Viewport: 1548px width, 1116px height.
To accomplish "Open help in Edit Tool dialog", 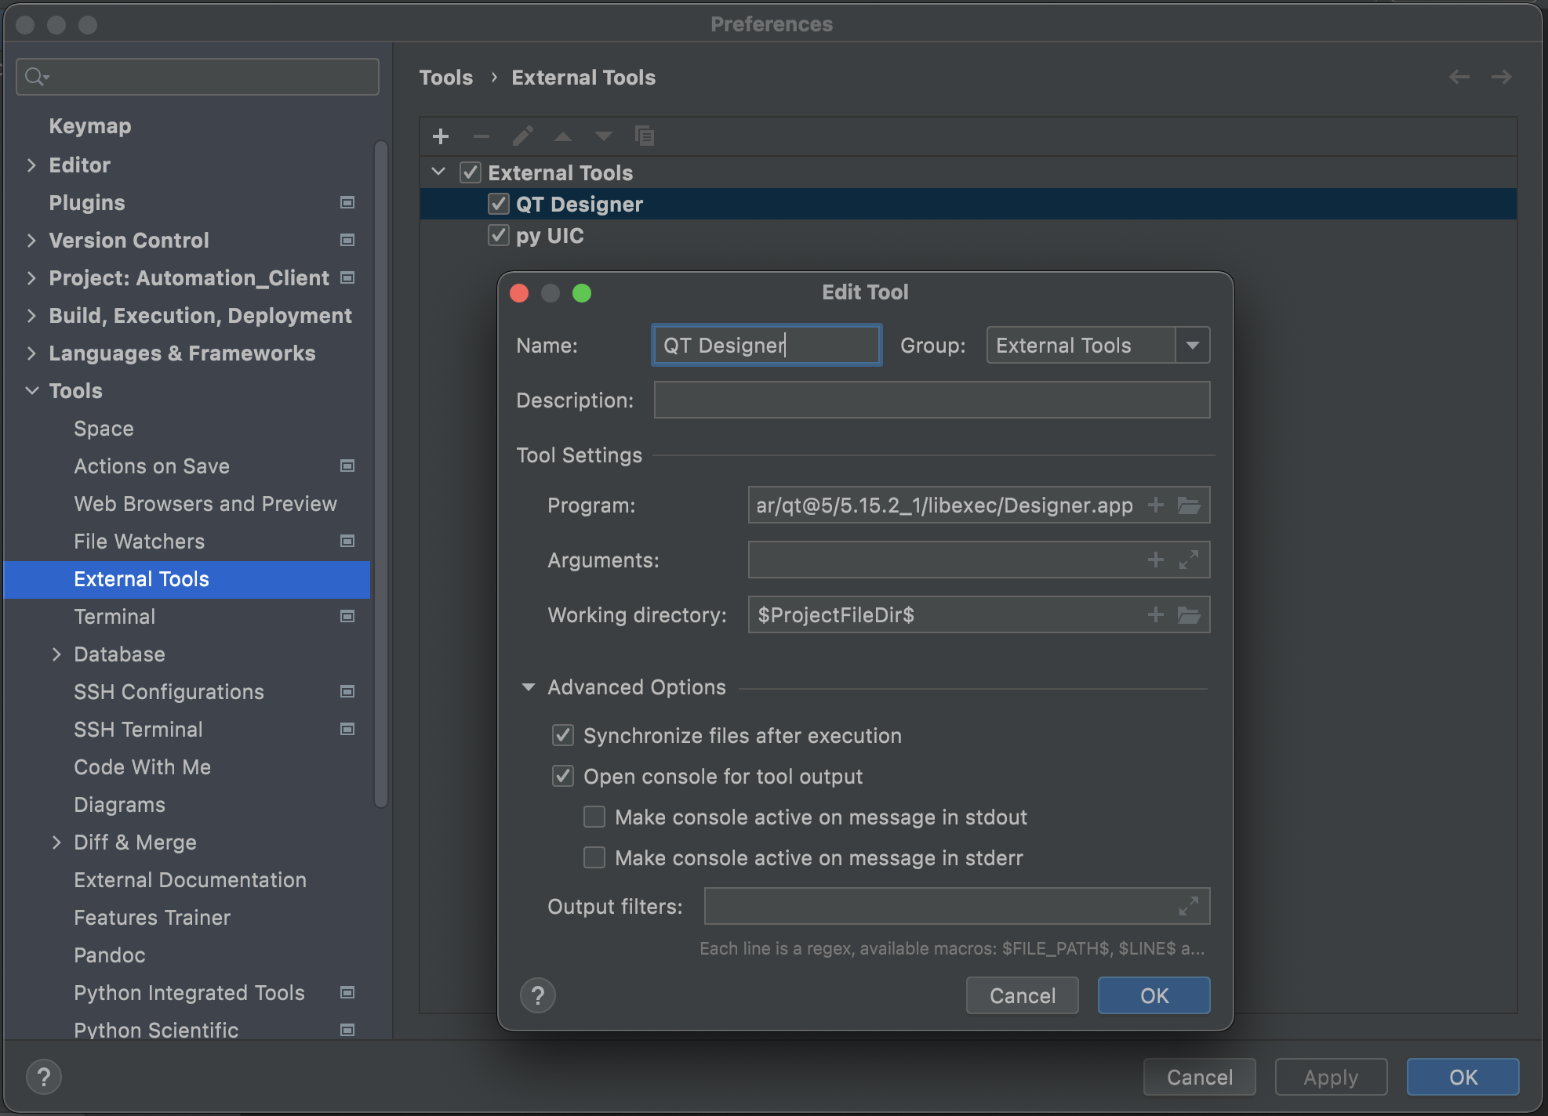I will [538, 995].
